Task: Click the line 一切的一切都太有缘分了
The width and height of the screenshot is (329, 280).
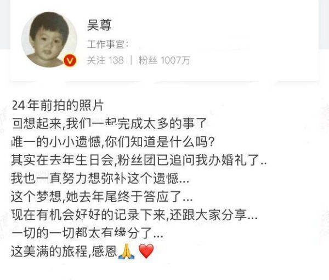Action: click(x=87, y=233)
